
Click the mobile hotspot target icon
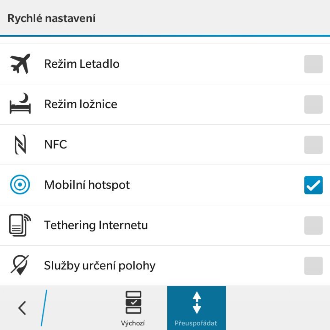(x=20, y=185)
